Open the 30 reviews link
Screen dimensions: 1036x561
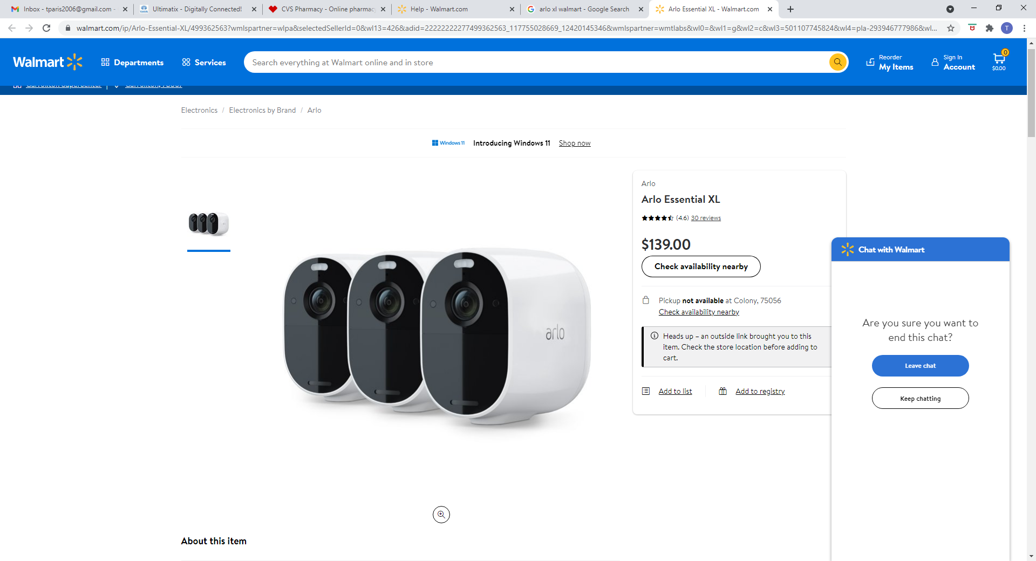coord(706,218)
